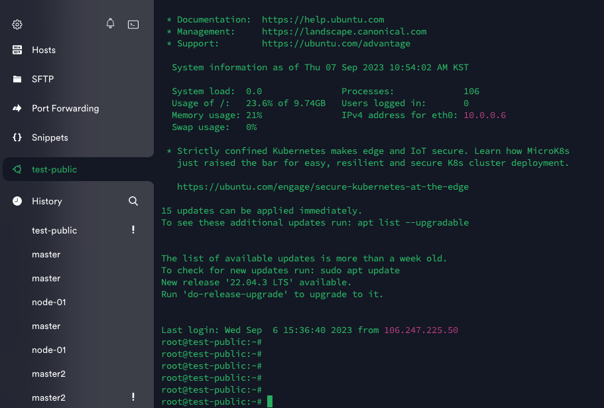Open the help.ubuntu.com documentation link
Image resolution: width=604 pixels, height=408 pixels.
[x=323, y=20]
